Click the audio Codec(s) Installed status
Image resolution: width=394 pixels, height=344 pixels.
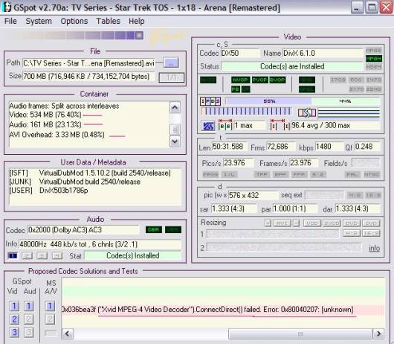[133, 255]
